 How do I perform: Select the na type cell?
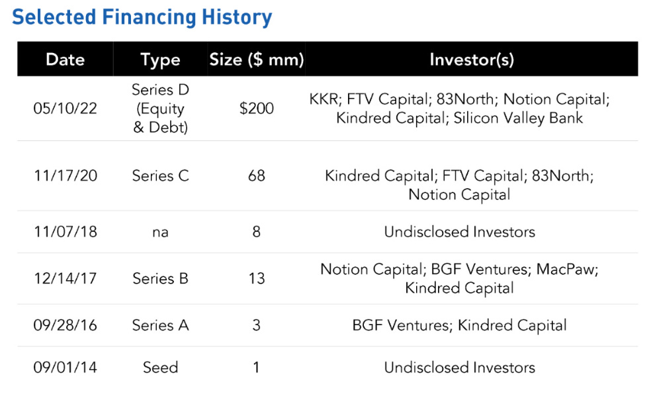(x=160, y=232)
